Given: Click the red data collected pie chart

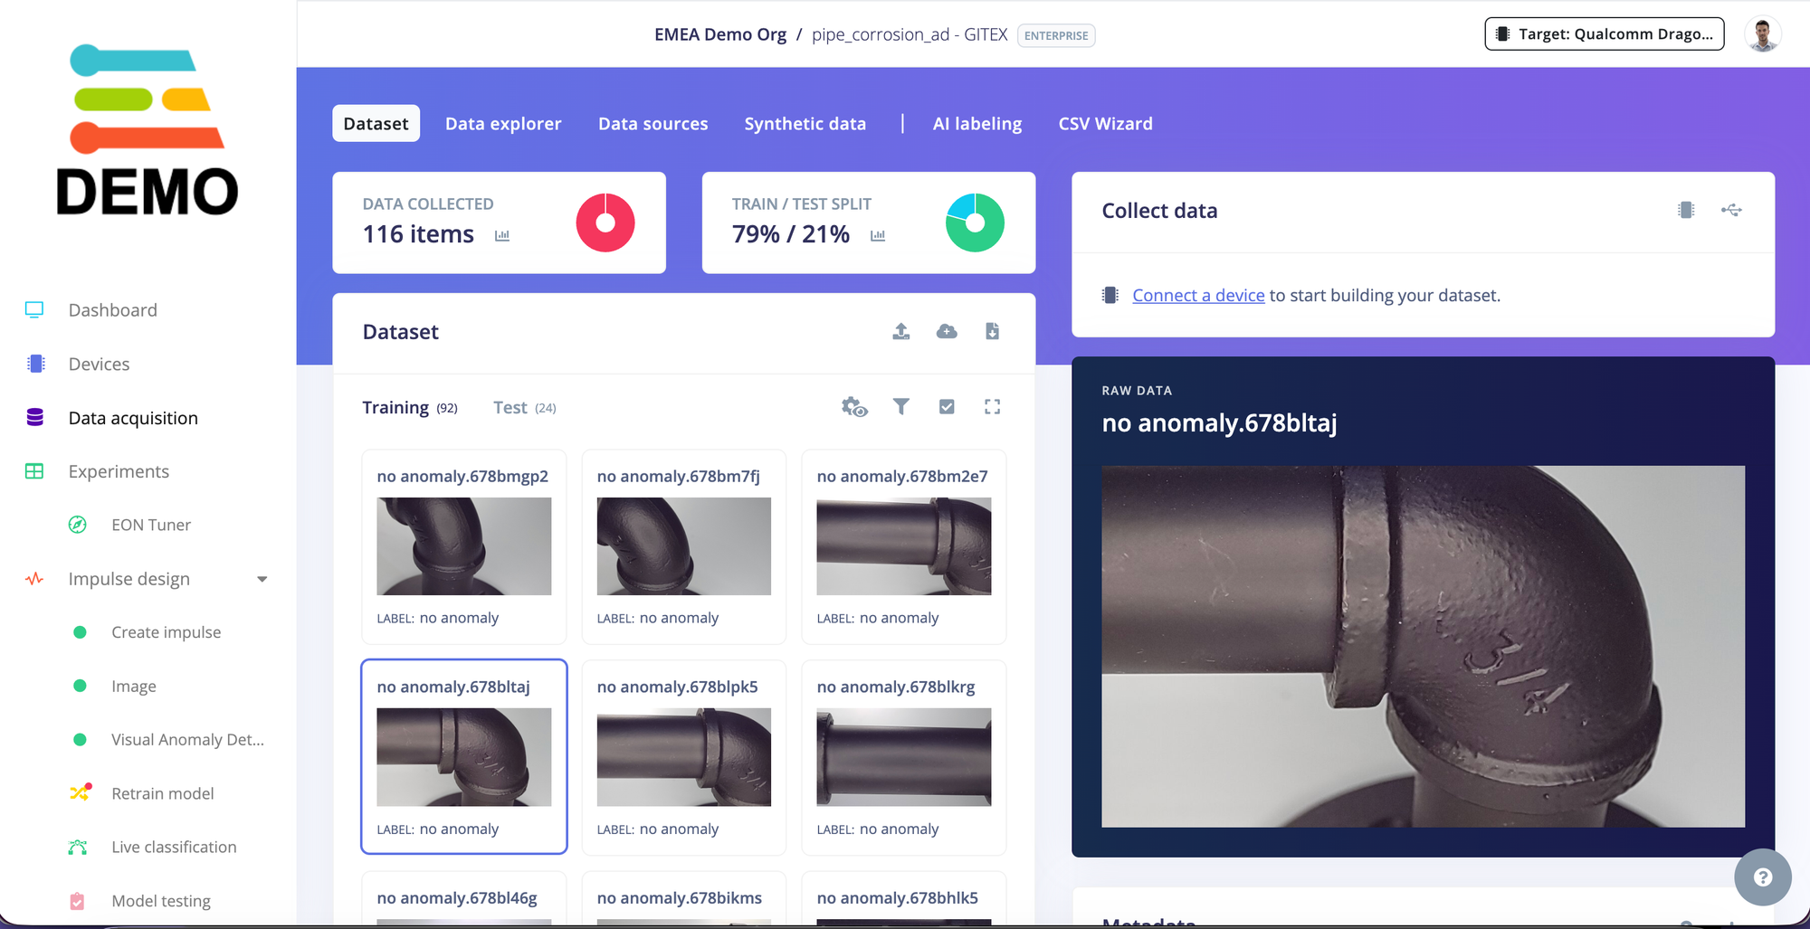Looking at the screenshot, I should 605,223.
